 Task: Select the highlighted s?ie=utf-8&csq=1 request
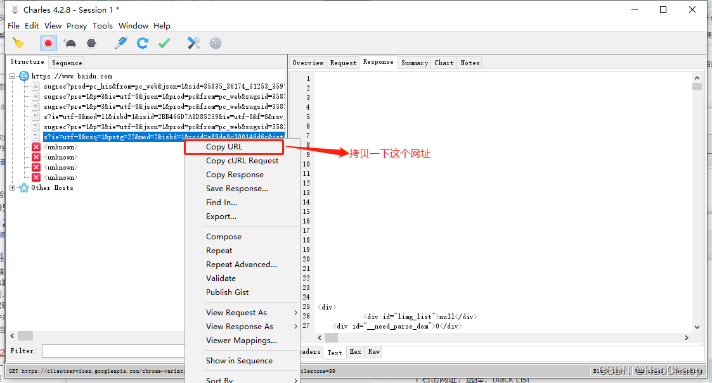tap(164, 137)
